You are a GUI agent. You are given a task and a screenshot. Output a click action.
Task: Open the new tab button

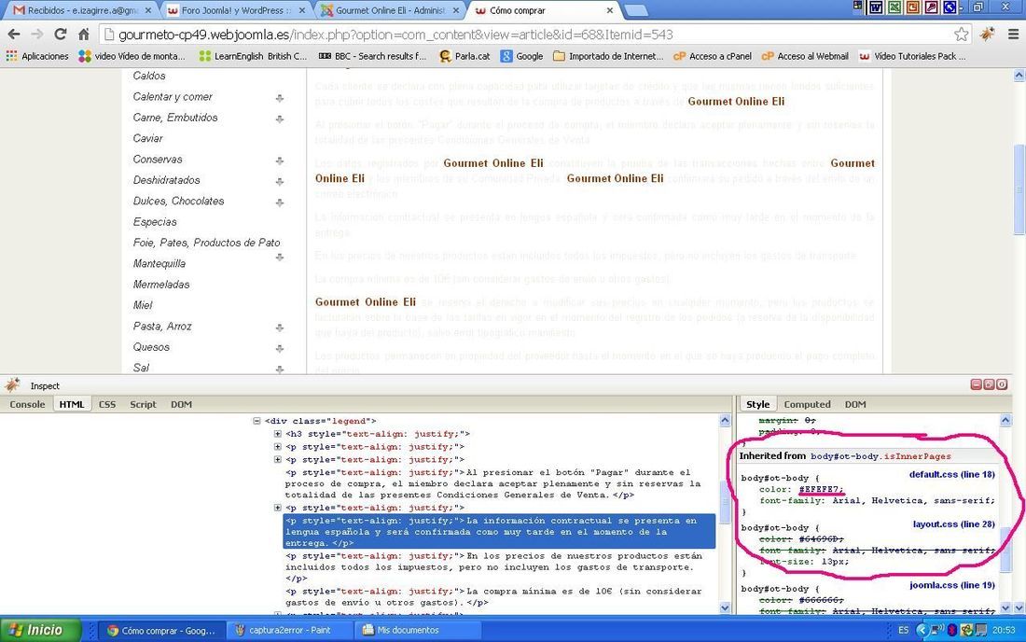(x=635, y=10)
